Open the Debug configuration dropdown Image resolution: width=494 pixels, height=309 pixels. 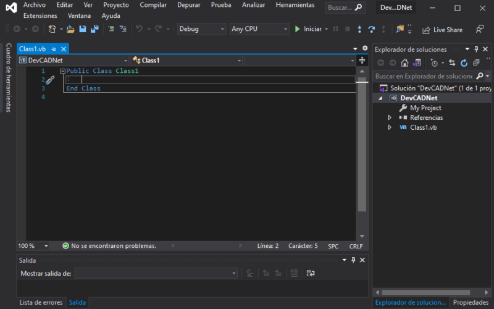pos(202,29)
